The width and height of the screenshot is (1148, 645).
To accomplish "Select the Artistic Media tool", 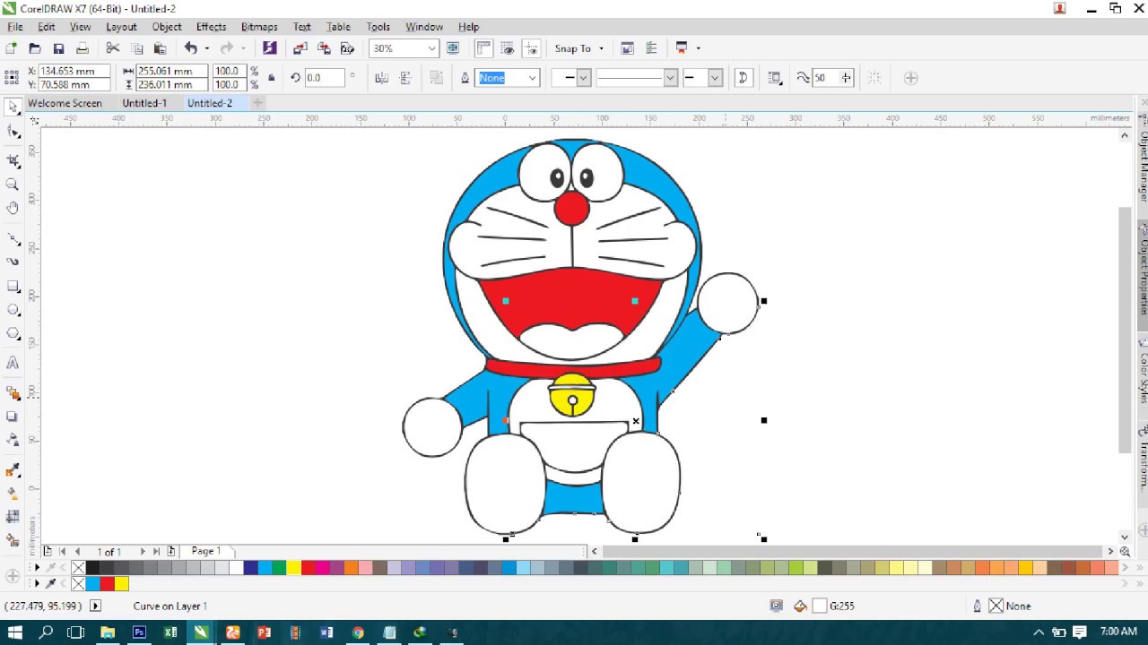I will pos(13,262).
